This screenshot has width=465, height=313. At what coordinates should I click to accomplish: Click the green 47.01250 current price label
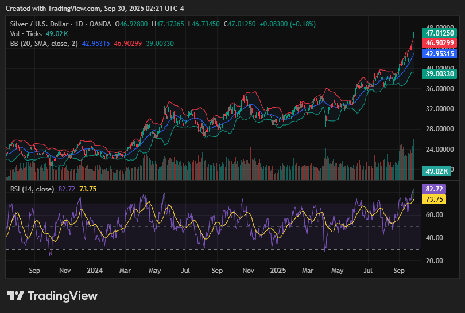pos(439,33)
